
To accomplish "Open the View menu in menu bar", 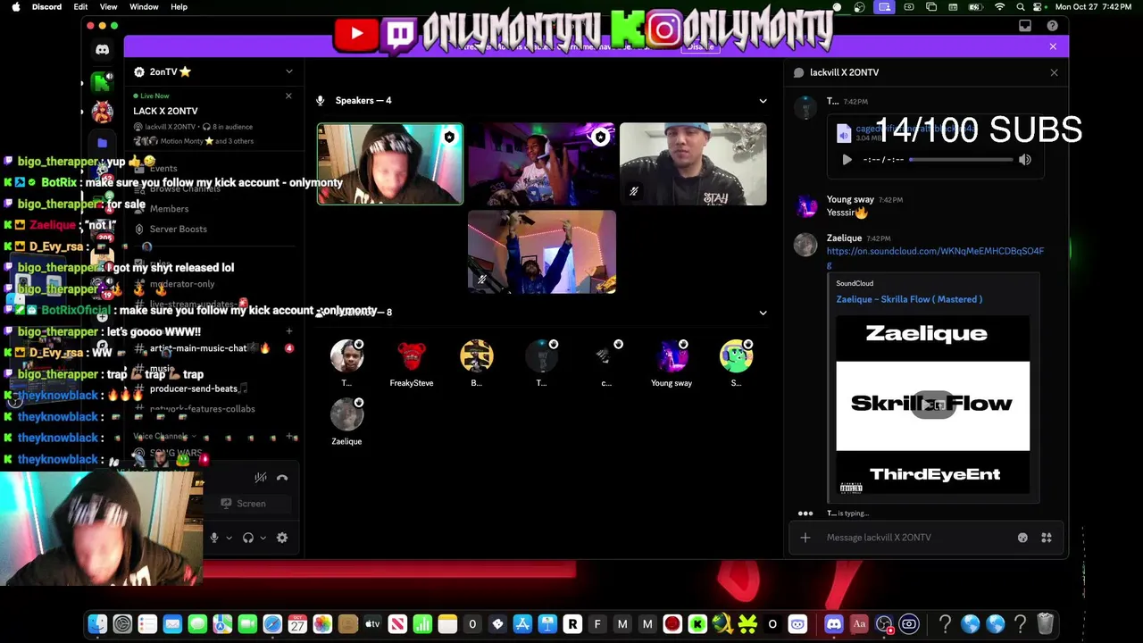I will click(108, 6).
